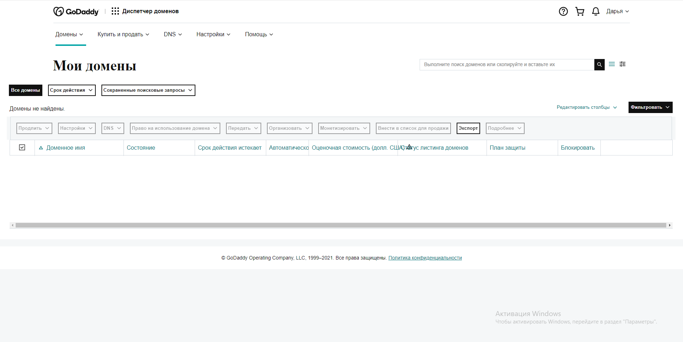Click the sort triangle beside Доменное имя
683x342 pixels.
click(x=41, y=148)
